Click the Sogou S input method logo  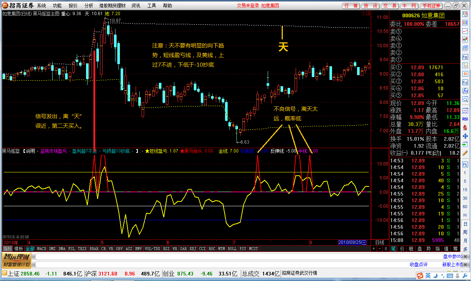(x=420, y=276)
